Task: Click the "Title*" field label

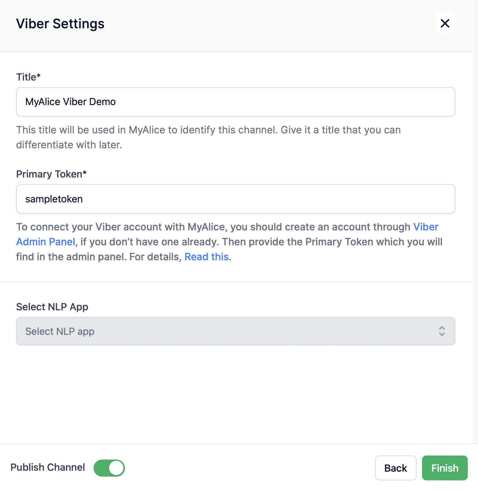Action: click(x=28, y=77)
